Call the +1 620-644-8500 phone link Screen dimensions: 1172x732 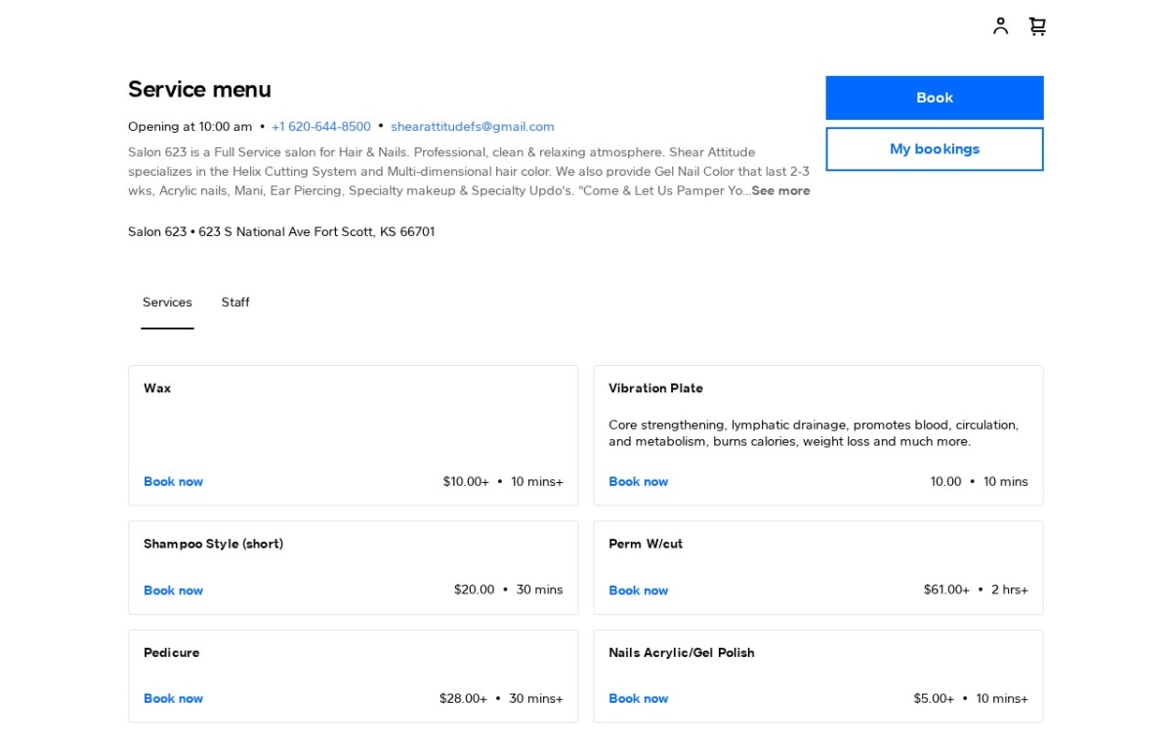point(321,127)
